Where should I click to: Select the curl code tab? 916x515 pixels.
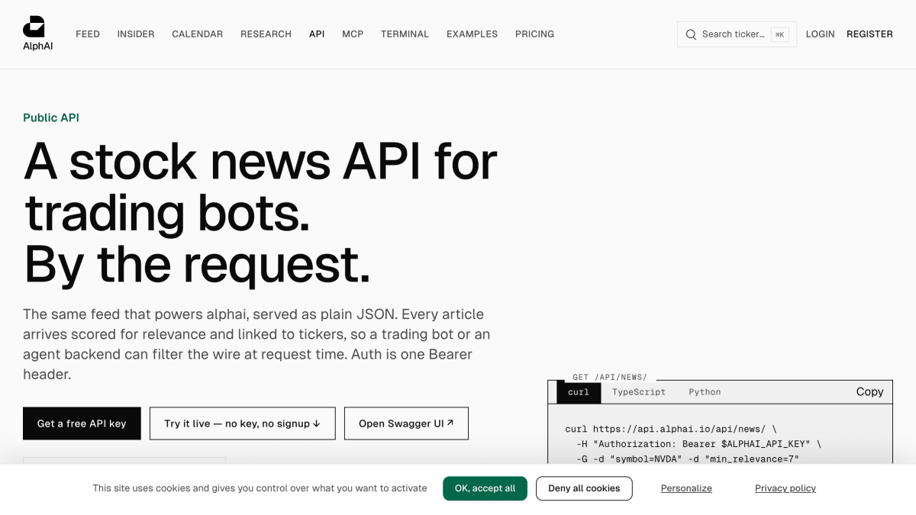point(579,392)
